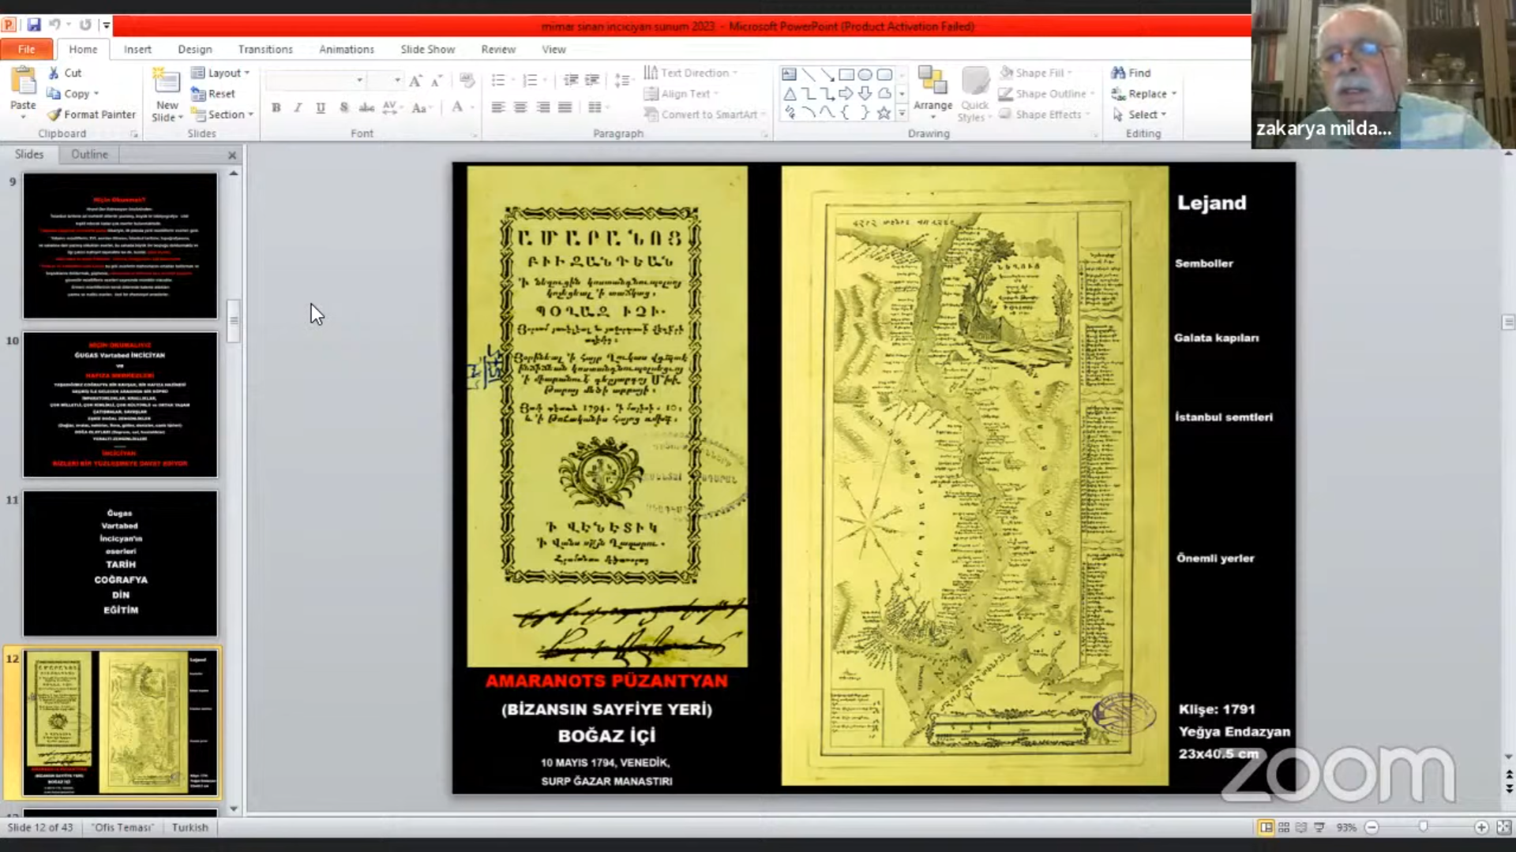This screenshot has height=852, width=1516.
Task: Open the Arrange tool
Action: (x=932, y=82)
